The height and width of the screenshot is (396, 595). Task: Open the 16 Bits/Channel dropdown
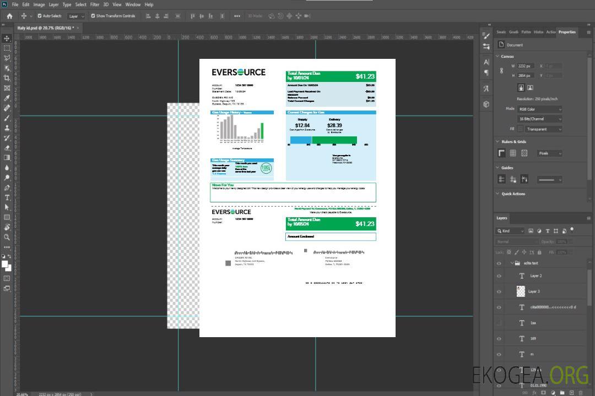click(539, 119)
